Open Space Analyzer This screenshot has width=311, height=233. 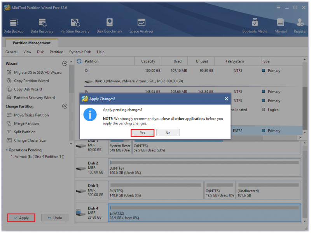pyautogui.click(x=142, y=26)
